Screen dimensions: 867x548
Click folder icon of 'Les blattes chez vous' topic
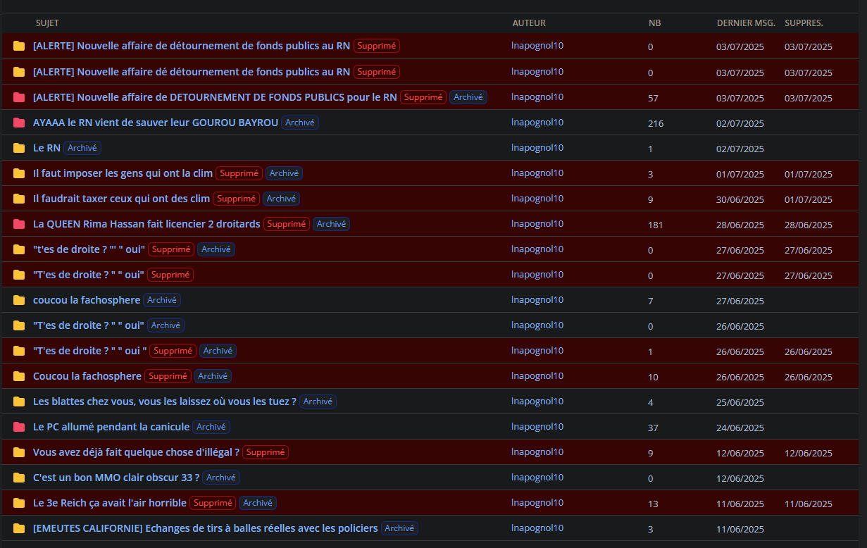[19, 401]
